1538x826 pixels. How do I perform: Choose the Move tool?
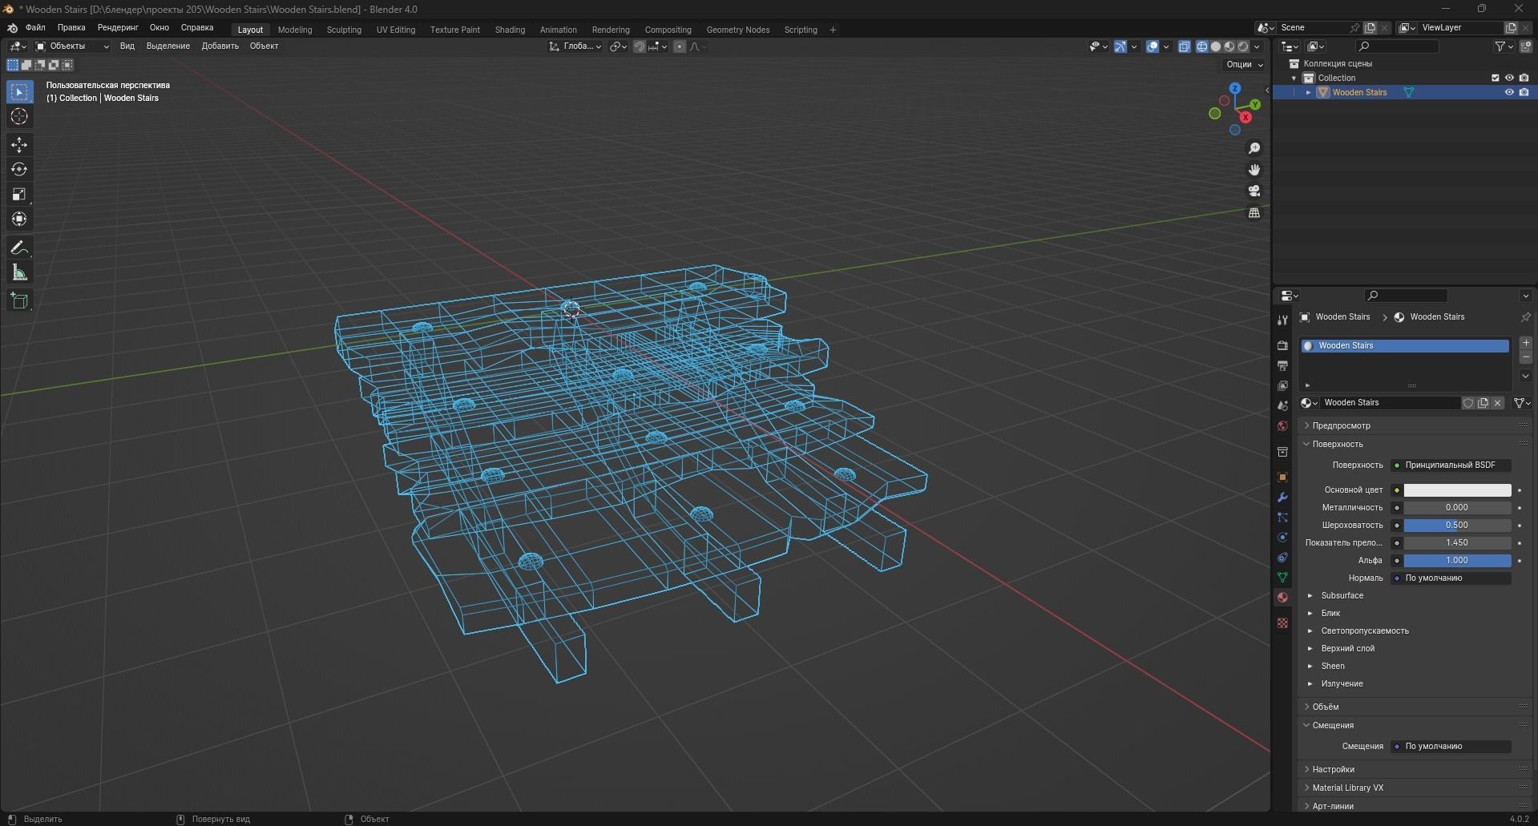tap(19, 145)
